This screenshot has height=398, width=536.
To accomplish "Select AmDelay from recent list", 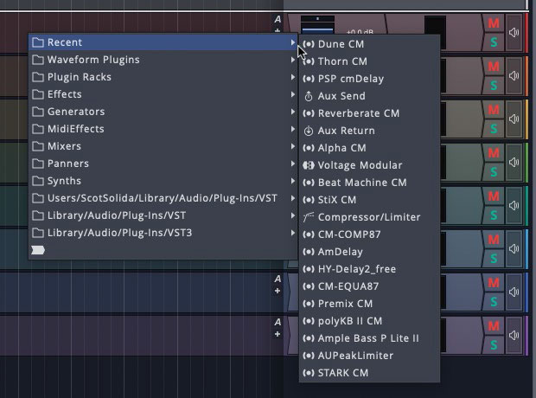I will tap(369, 252).
